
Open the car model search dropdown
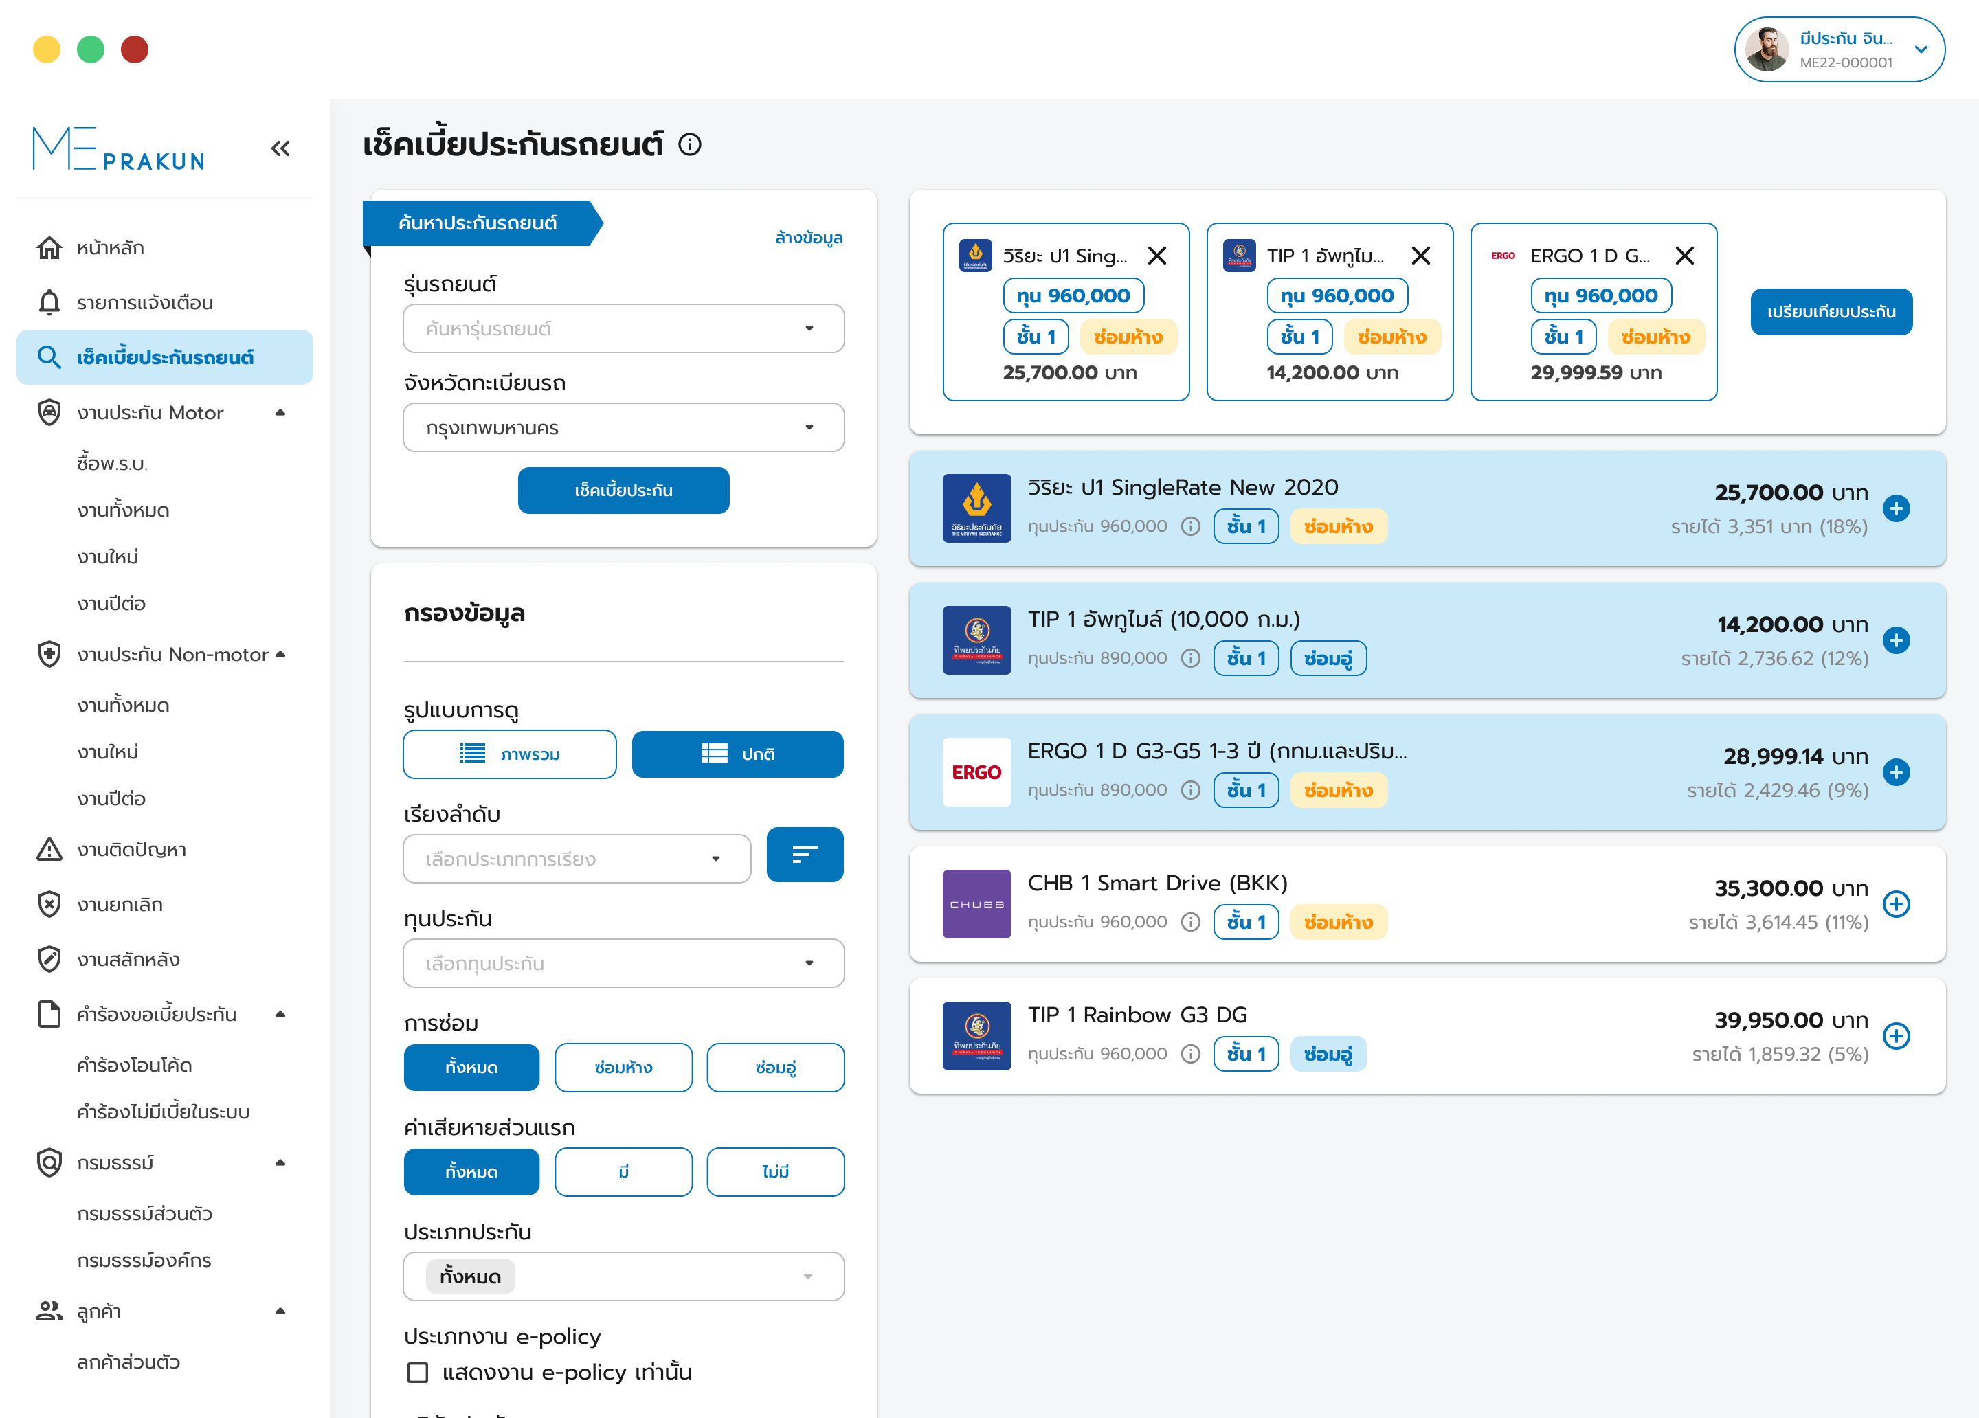[x=623, y=329]
